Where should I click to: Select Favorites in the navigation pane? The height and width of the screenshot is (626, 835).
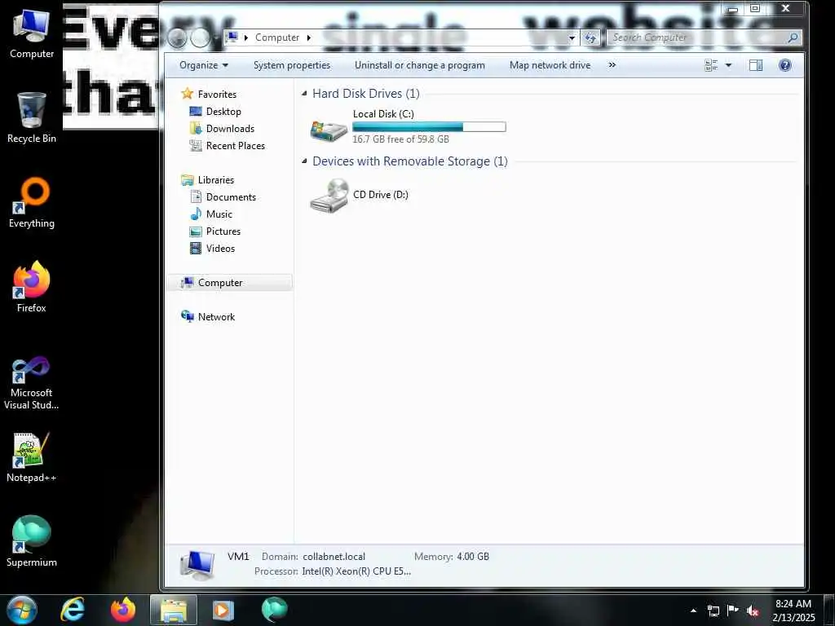[x=217, y=95]
